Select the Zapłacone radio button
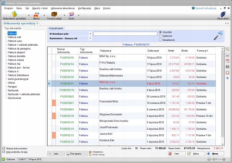The image size is (232, 163). (160, 35)
